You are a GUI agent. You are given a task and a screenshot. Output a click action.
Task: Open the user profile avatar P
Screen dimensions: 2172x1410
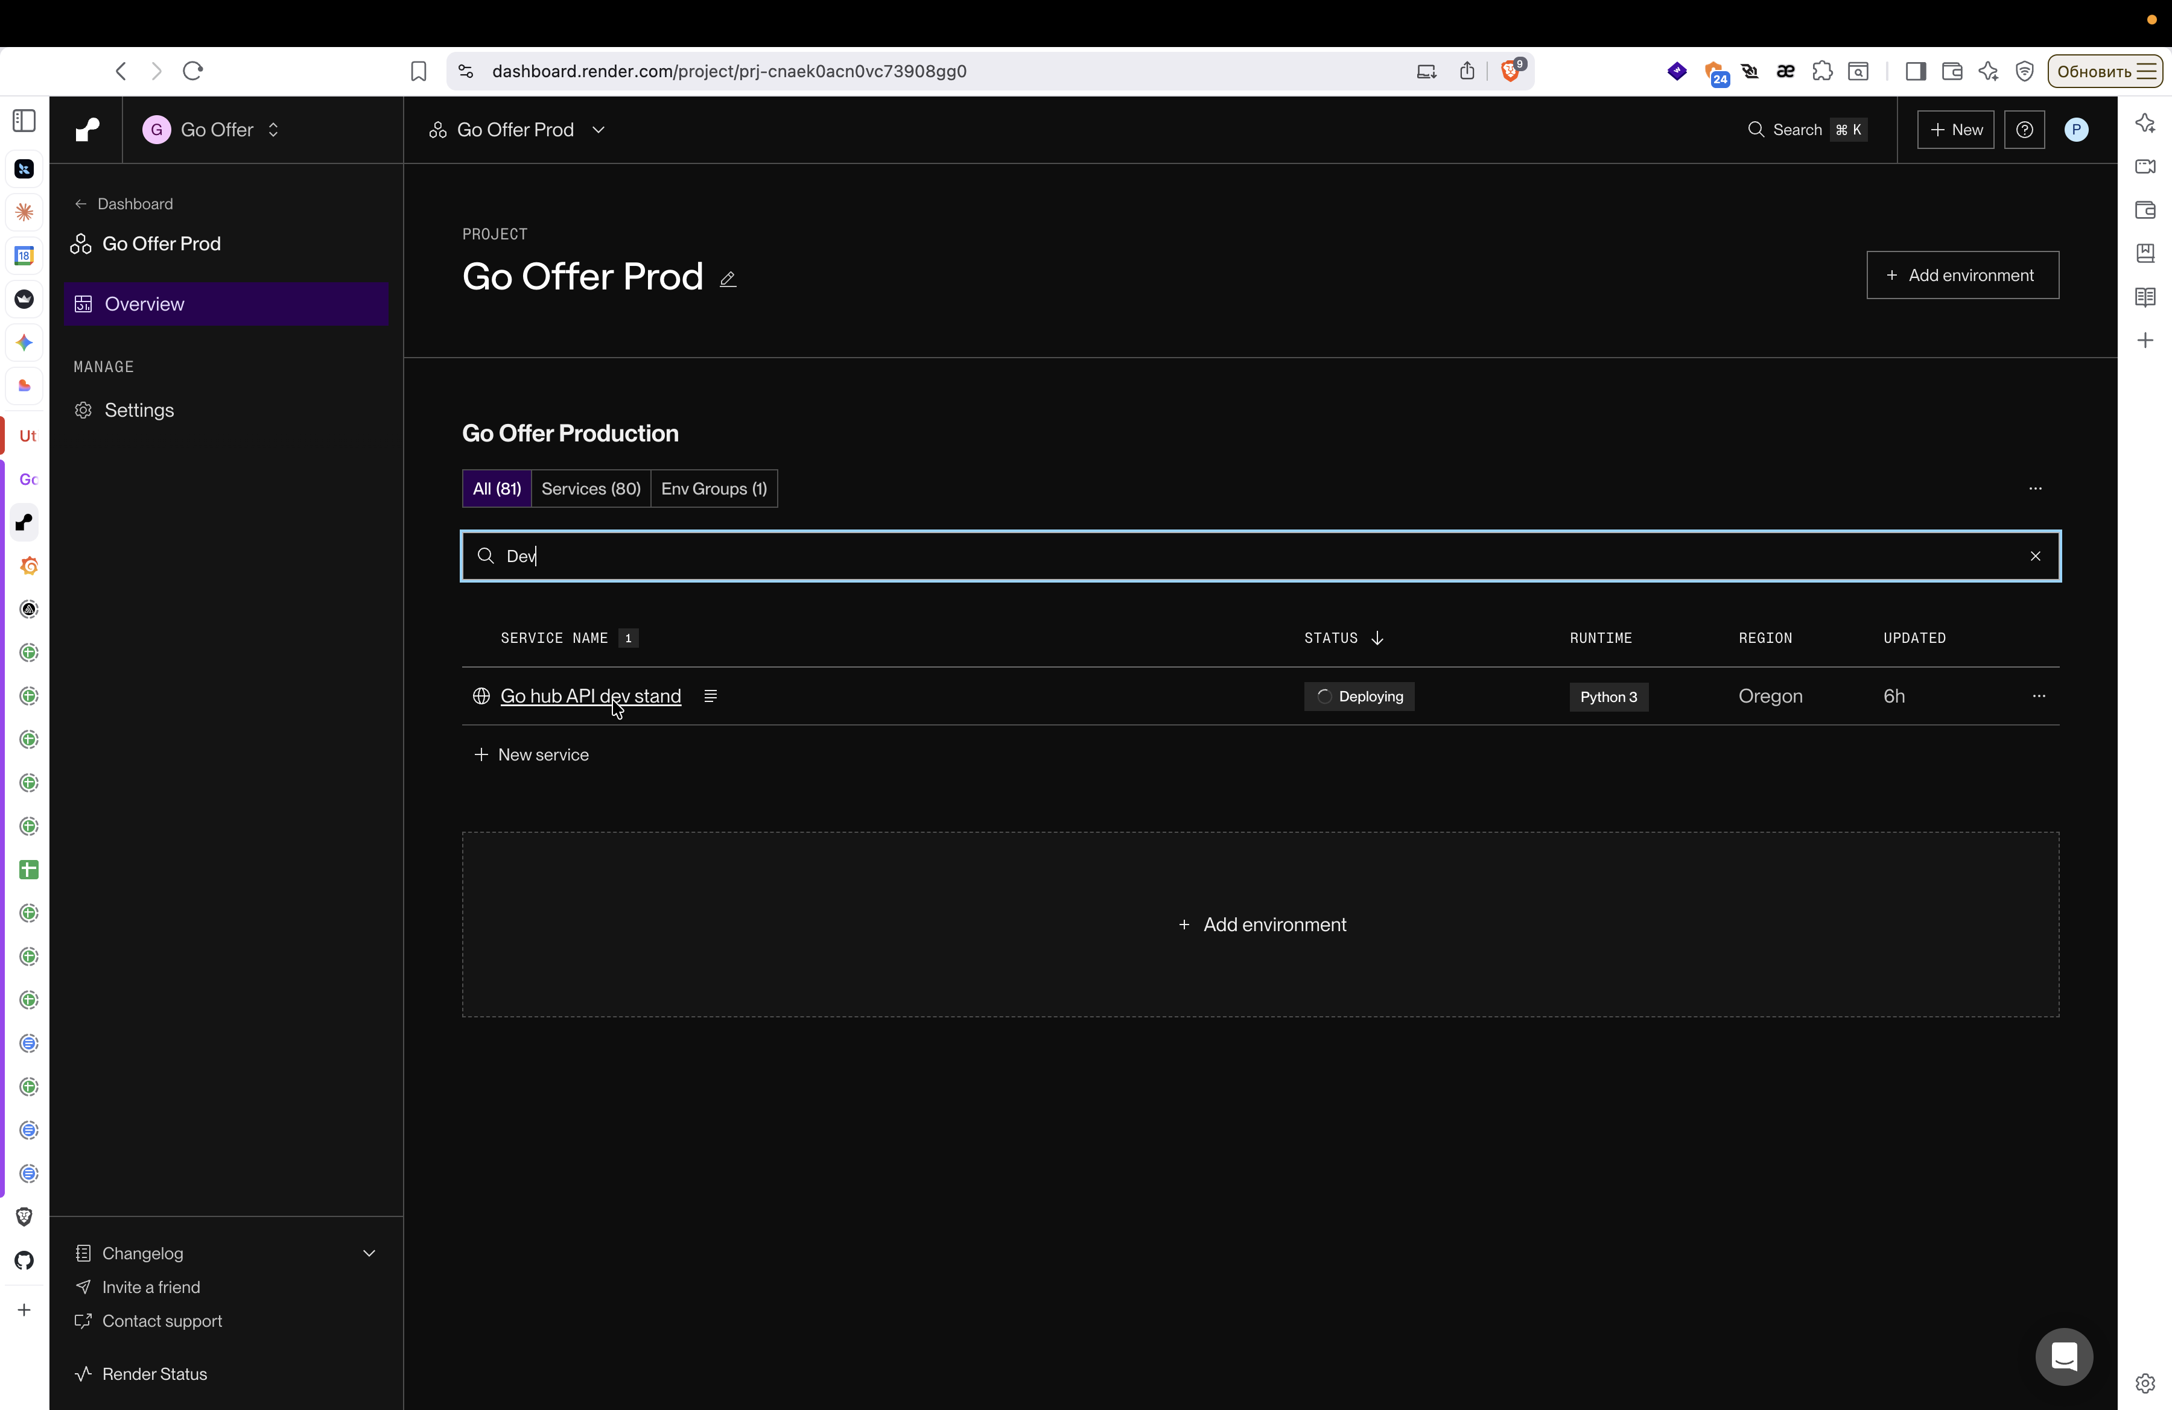[2076, 130]
